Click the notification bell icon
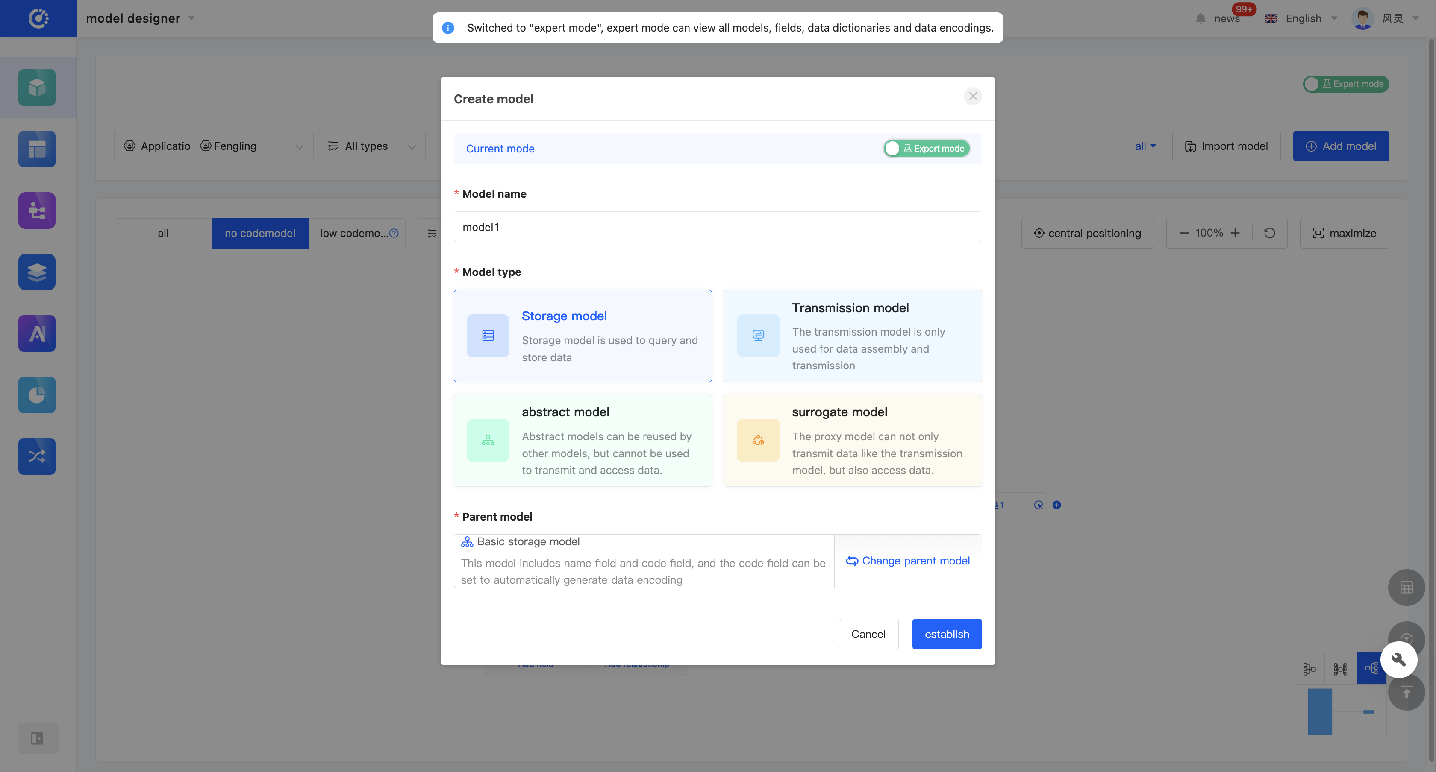 point(1200,18)
